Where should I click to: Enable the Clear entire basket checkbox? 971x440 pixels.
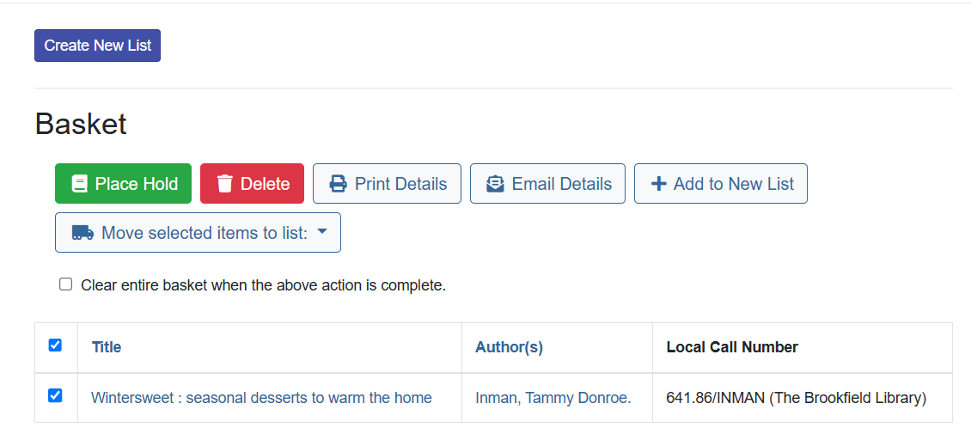click(x=66, y=284)
